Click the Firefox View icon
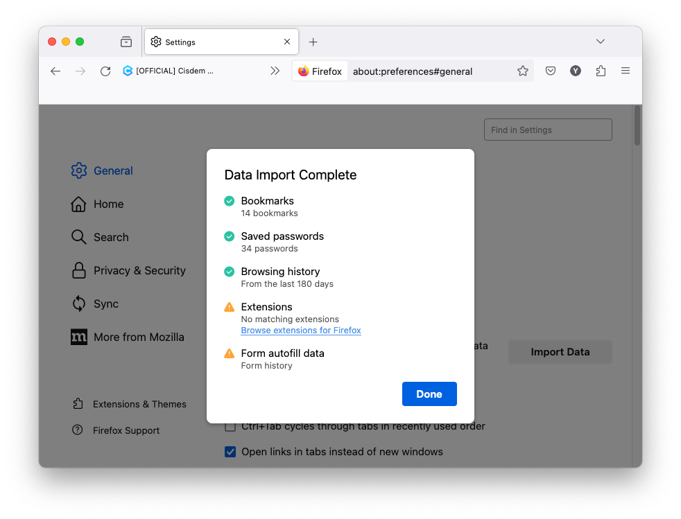The image size is (681, 519). [126, 42]
